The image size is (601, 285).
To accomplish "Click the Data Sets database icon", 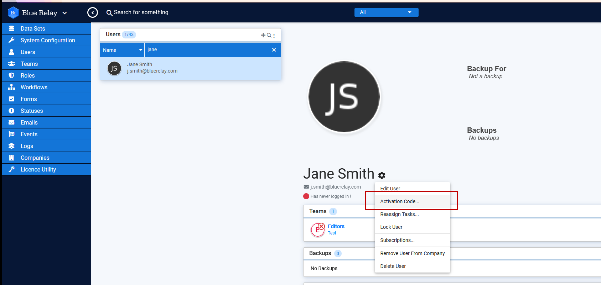I will coord(11,28).
